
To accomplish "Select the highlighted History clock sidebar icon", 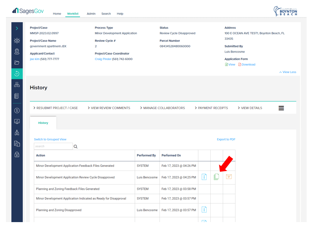I will coord(17,73).
